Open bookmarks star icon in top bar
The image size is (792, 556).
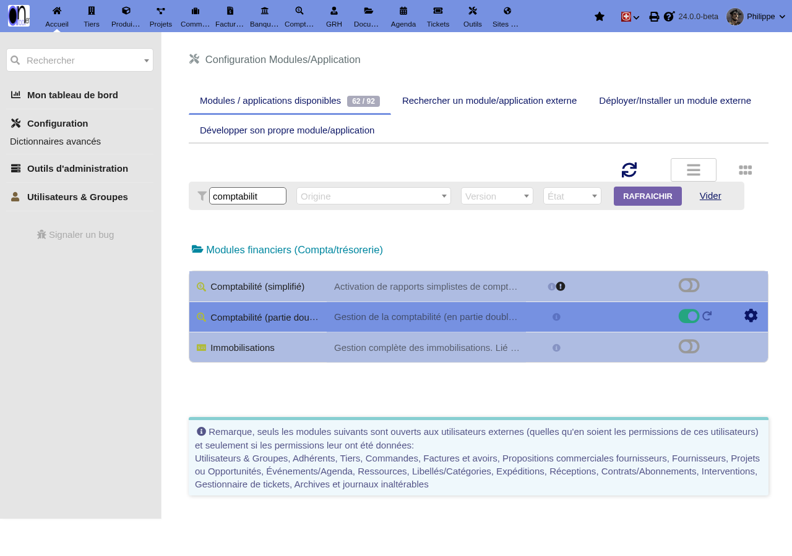pyautogui.click(x=599, y=17)
